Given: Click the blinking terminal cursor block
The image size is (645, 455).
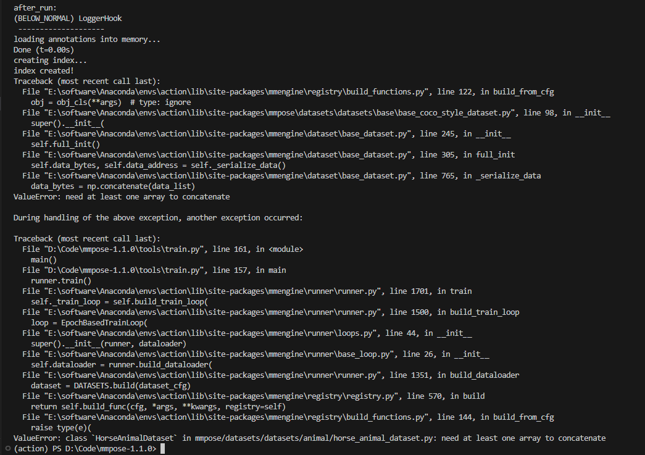Looking at the screenshot, I should (162, 448).
